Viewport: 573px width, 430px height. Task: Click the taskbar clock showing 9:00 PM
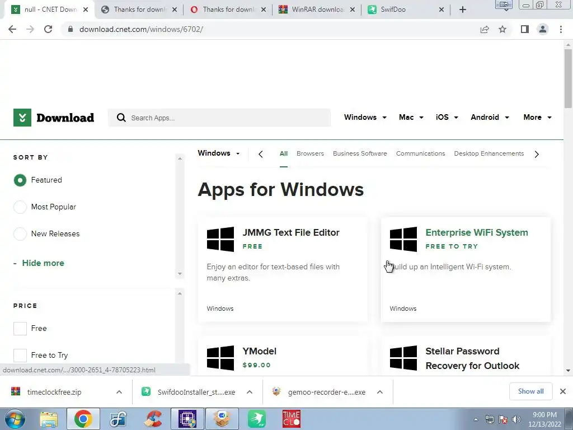coord(544,419)
